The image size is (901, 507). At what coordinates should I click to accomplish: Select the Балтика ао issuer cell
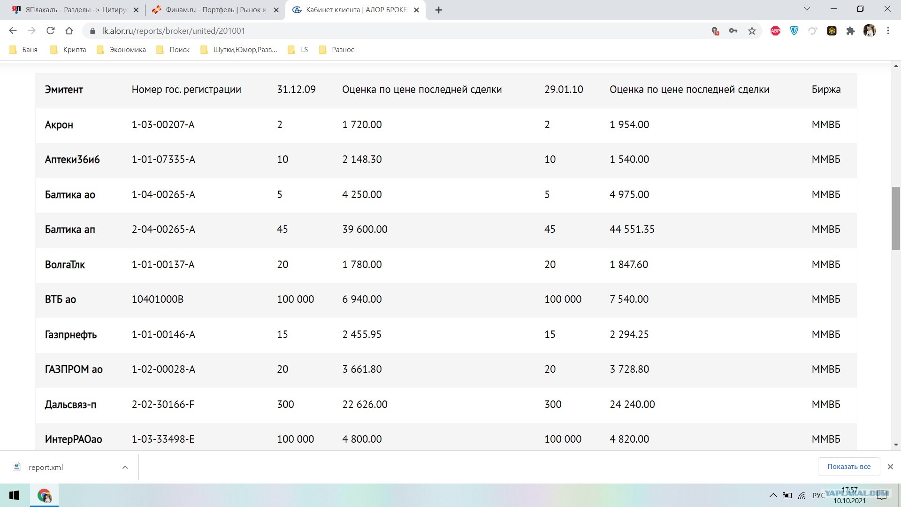[70, 195]
